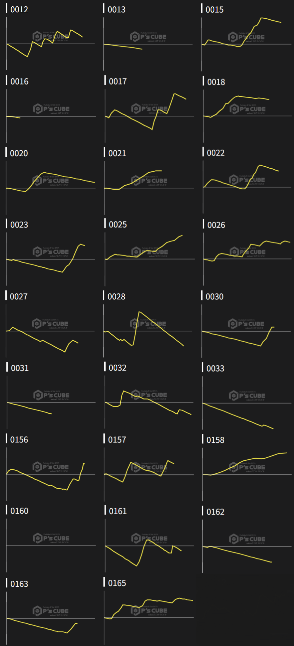Viewport: 294px width, 646px height.
Task: Click the 0030 number heading
Action: 214,296
